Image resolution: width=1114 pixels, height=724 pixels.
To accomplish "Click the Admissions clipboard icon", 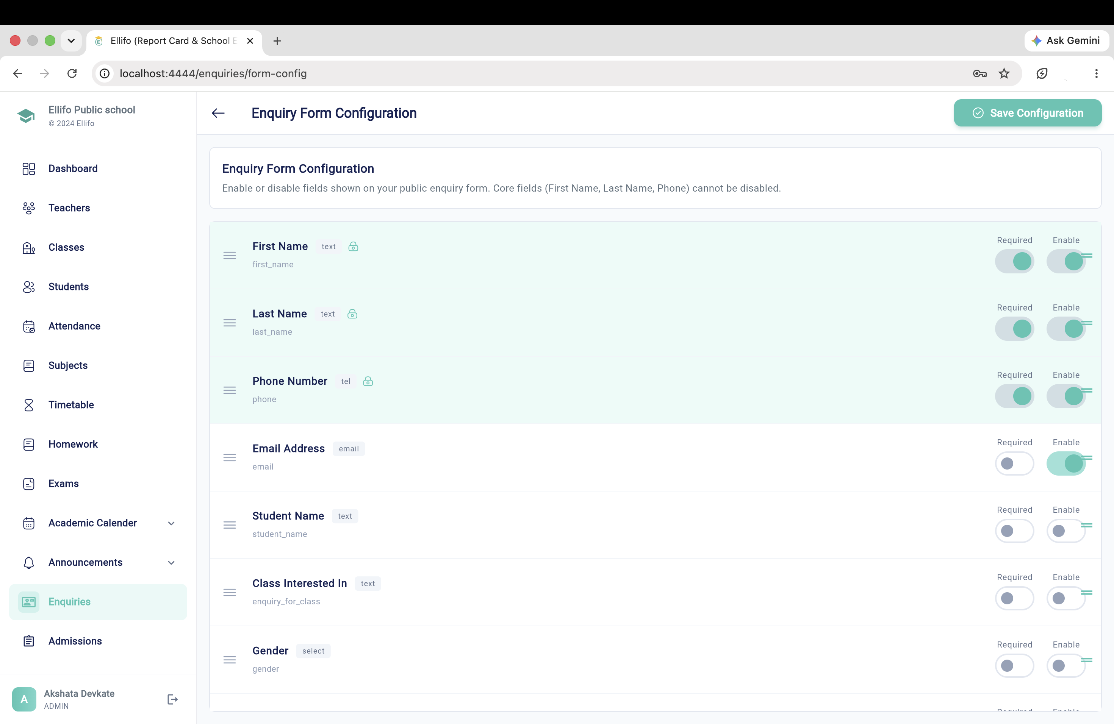I will point(28,641).
